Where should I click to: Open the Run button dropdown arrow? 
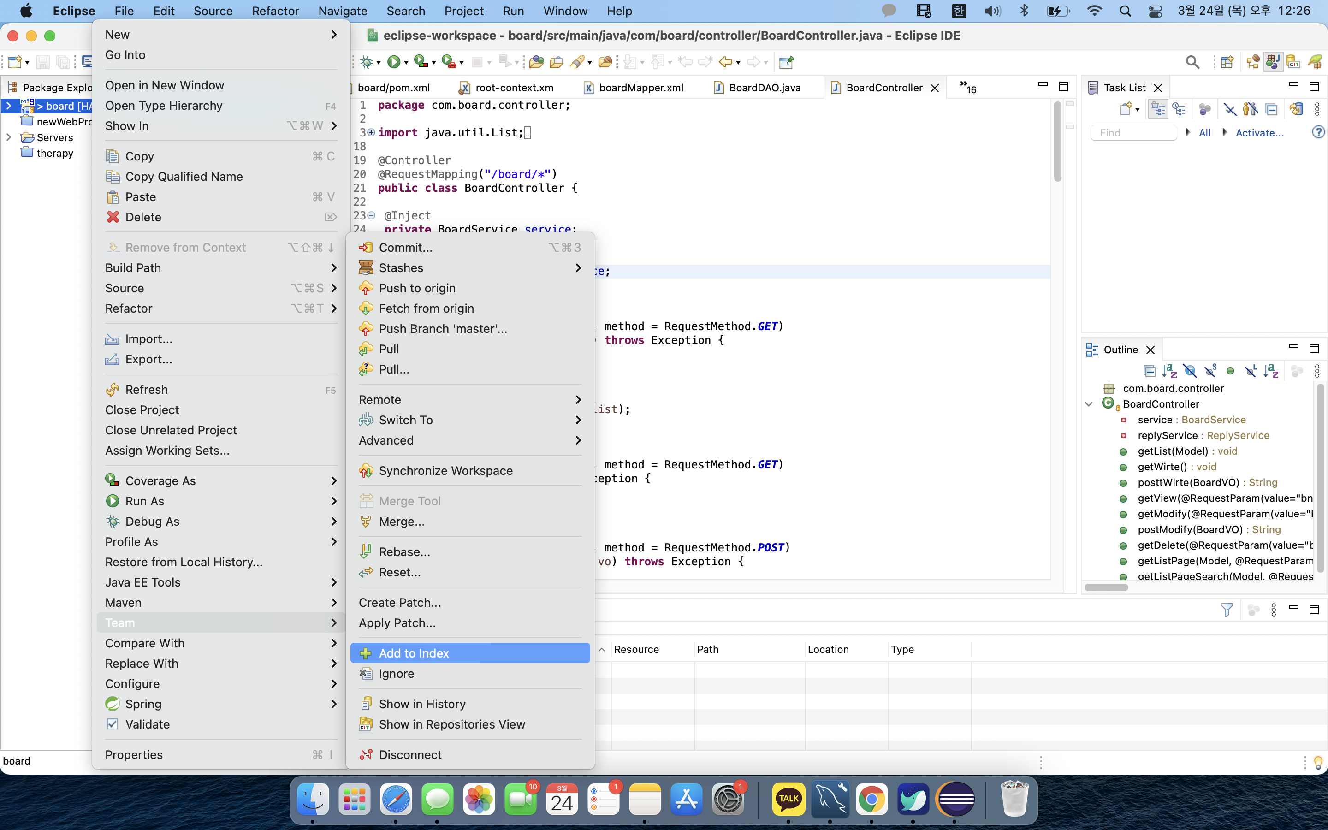coord(406,63)
